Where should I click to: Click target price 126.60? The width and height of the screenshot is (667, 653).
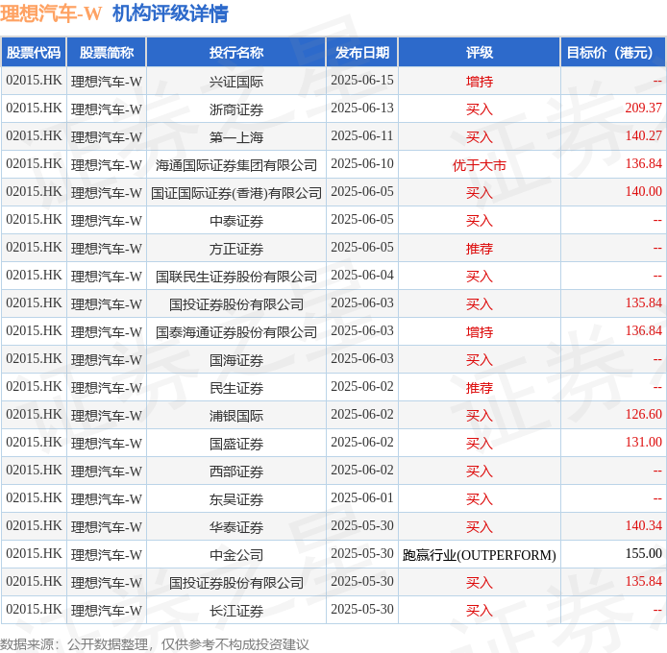pyautogui.click(x=643, y=414)
